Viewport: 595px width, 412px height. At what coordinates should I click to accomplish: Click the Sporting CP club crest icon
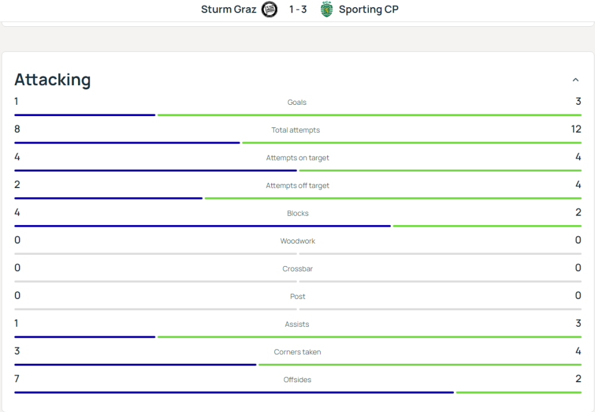[326, 10]
